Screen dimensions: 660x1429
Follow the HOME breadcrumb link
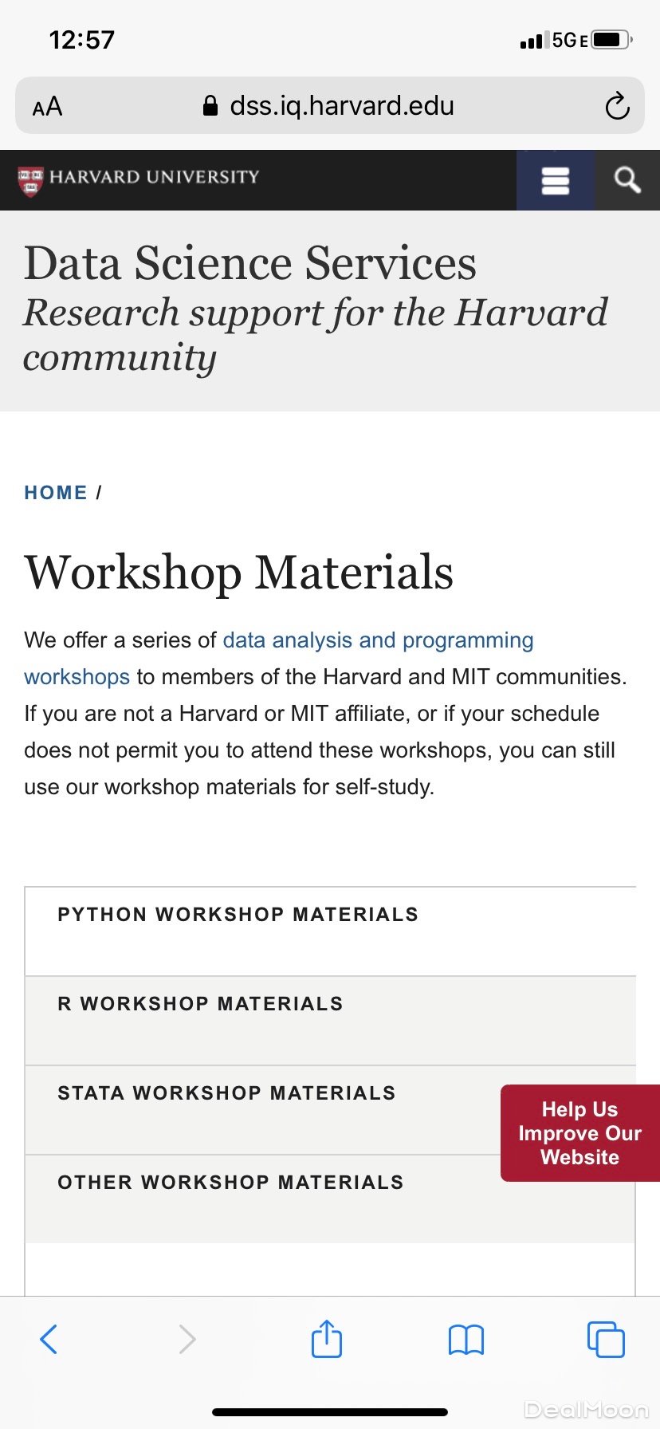pos(56,493)
